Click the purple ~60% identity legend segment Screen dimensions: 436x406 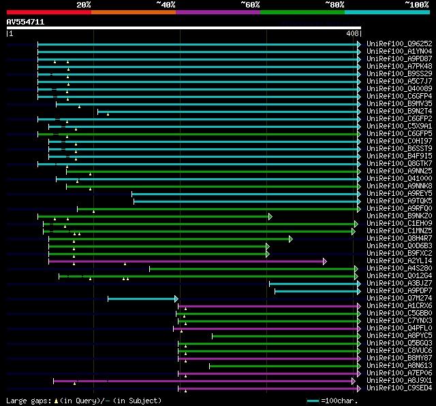[x=218, y=12]
